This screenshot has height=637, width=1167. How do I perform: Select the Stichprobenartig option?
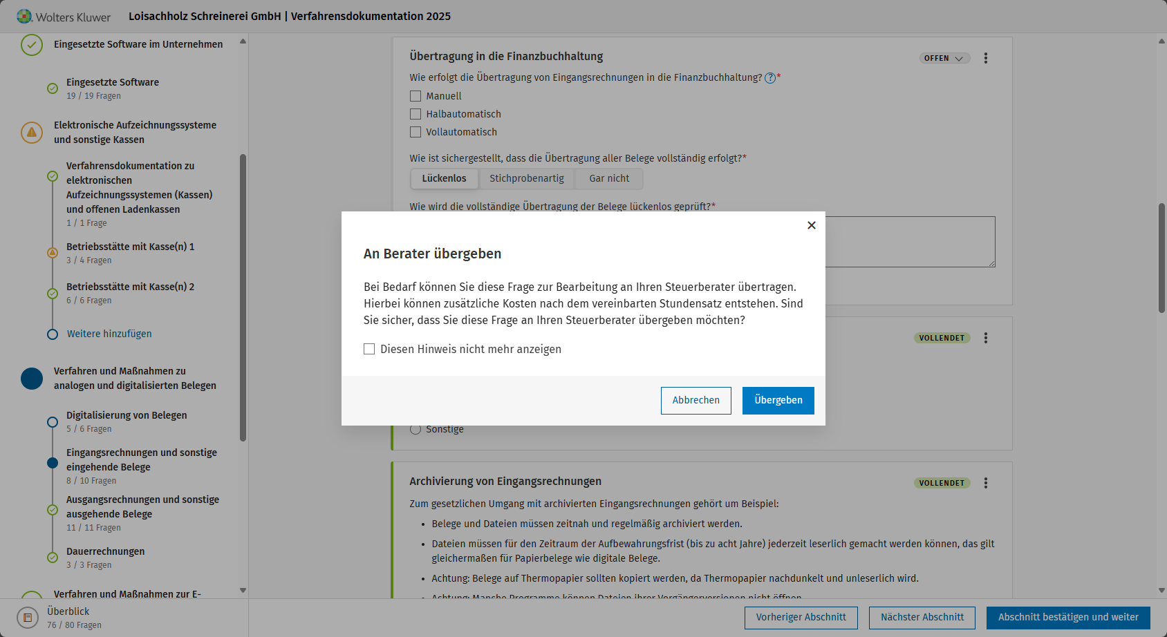(x=527, y=179)
